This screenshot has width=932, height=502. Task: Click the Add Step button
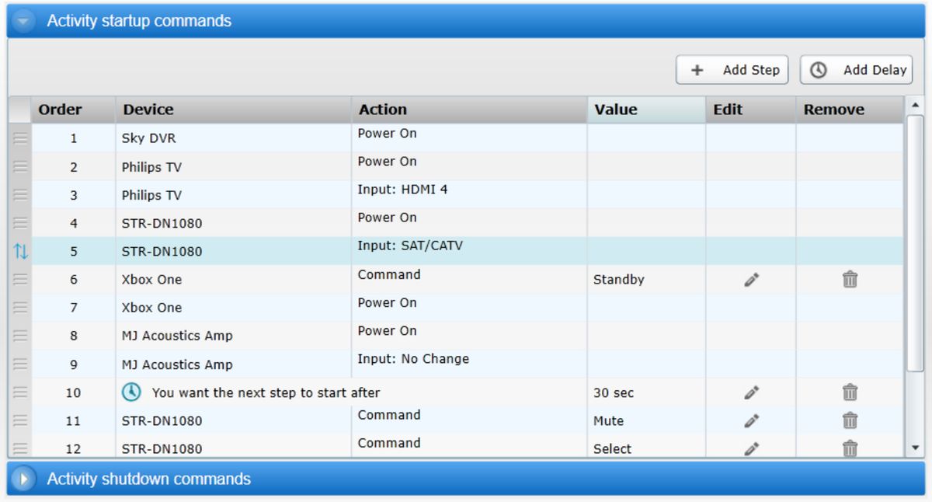coord(732,70)
